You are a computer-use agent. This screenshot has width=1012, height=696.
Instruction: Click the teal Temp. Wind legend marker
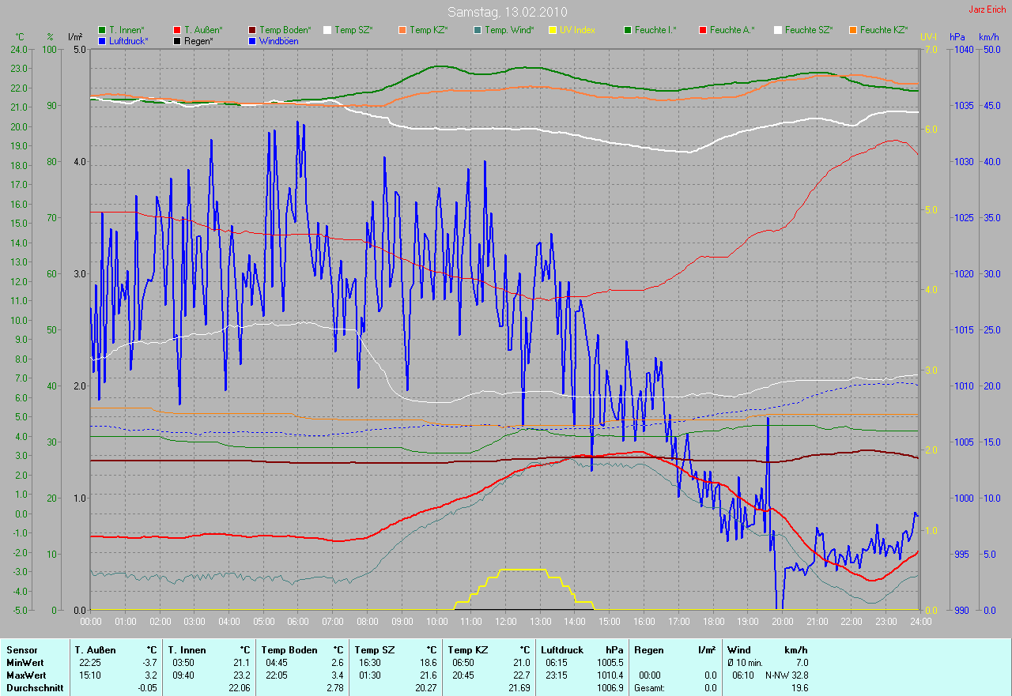478,30
